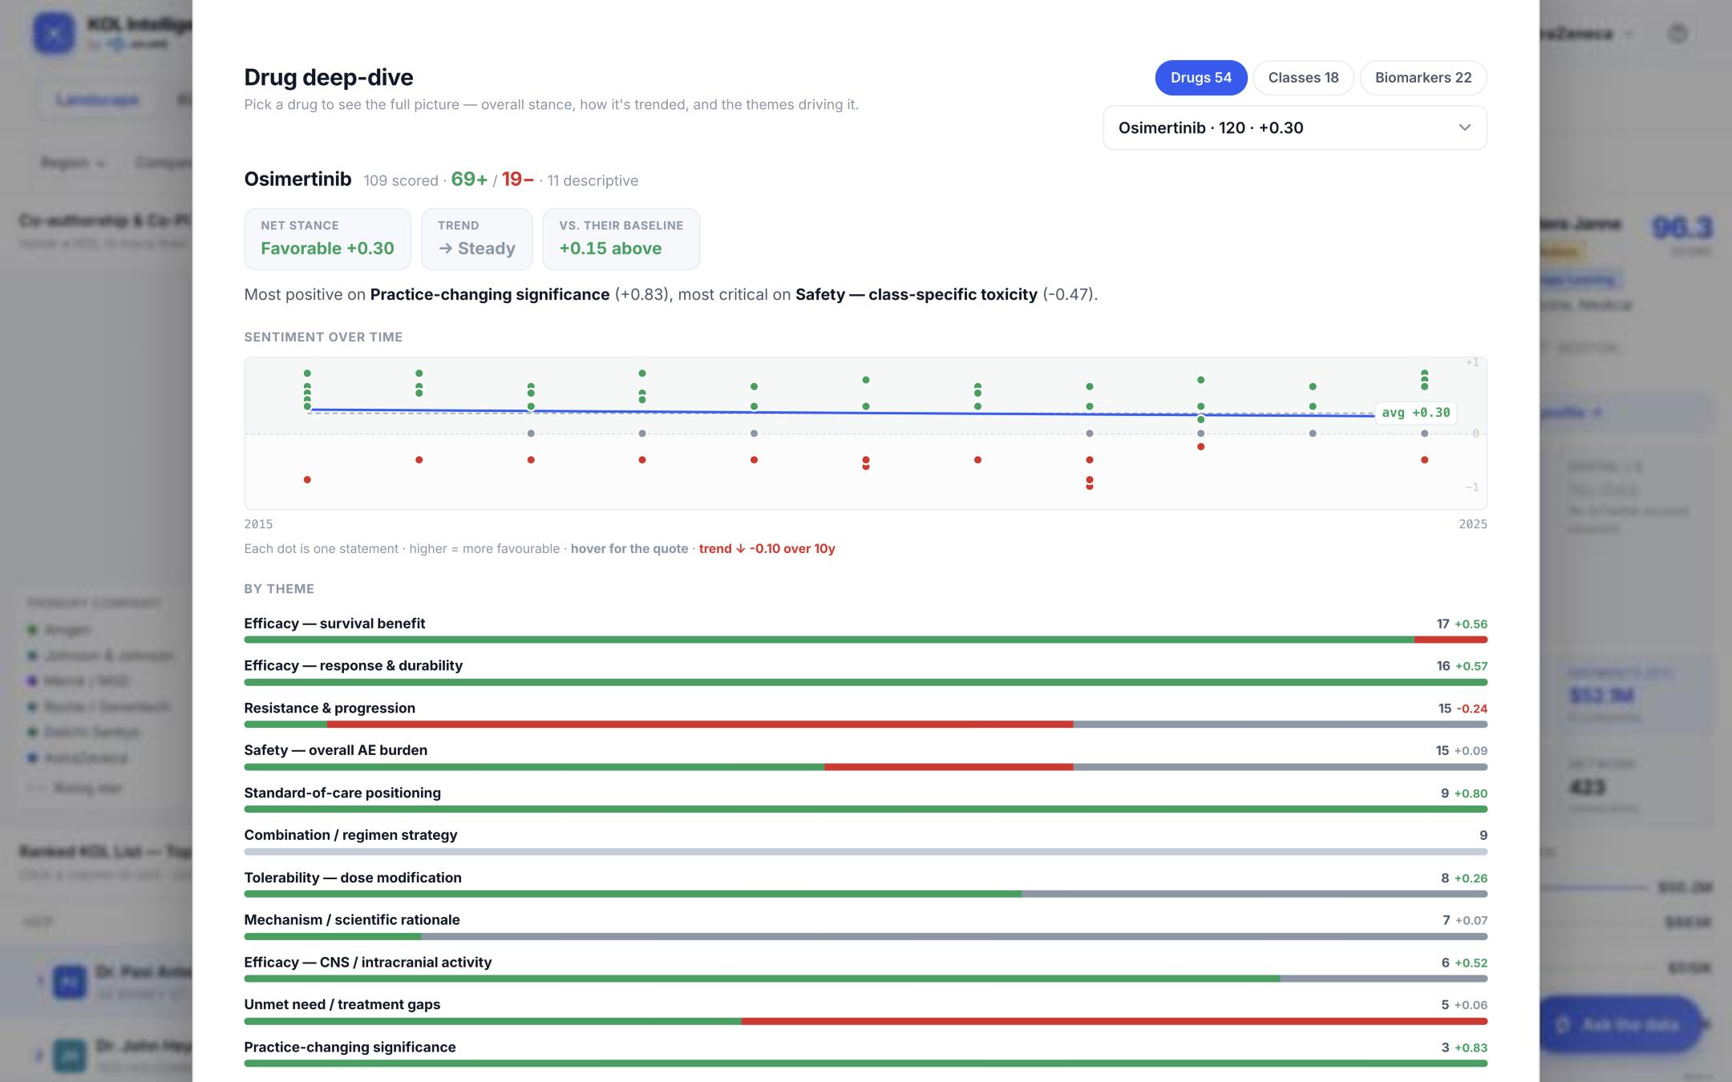The height and width of the screenshot is (1082, 1732).
Task: Click the help icon in top right
Action: click(1677, 34)
